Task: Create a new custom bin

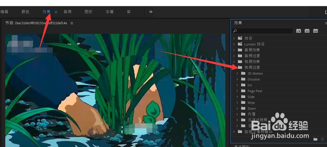Action: point(315,139)
